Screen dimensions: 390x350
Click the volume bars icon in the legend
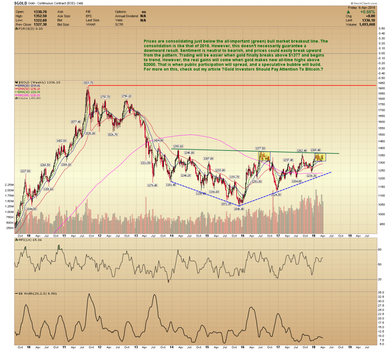tap(17, 98)
